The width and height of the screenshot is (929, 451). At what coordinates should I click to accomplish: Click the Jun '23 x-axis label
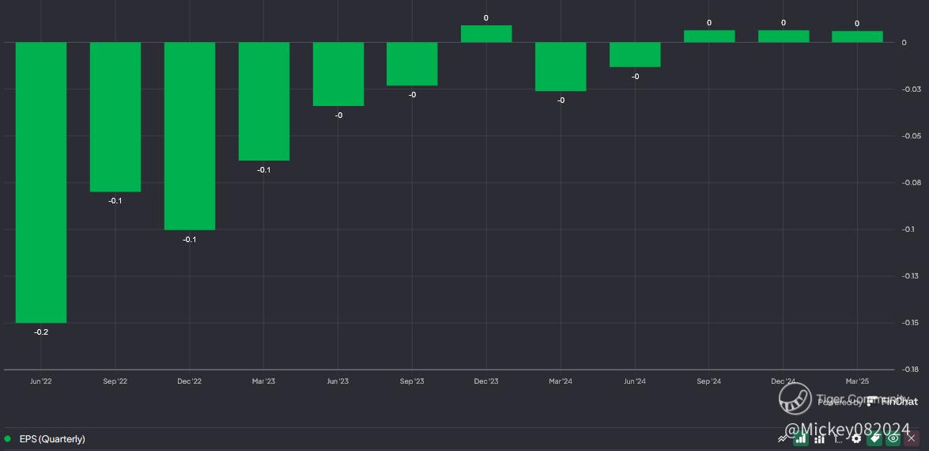[338, 381]
